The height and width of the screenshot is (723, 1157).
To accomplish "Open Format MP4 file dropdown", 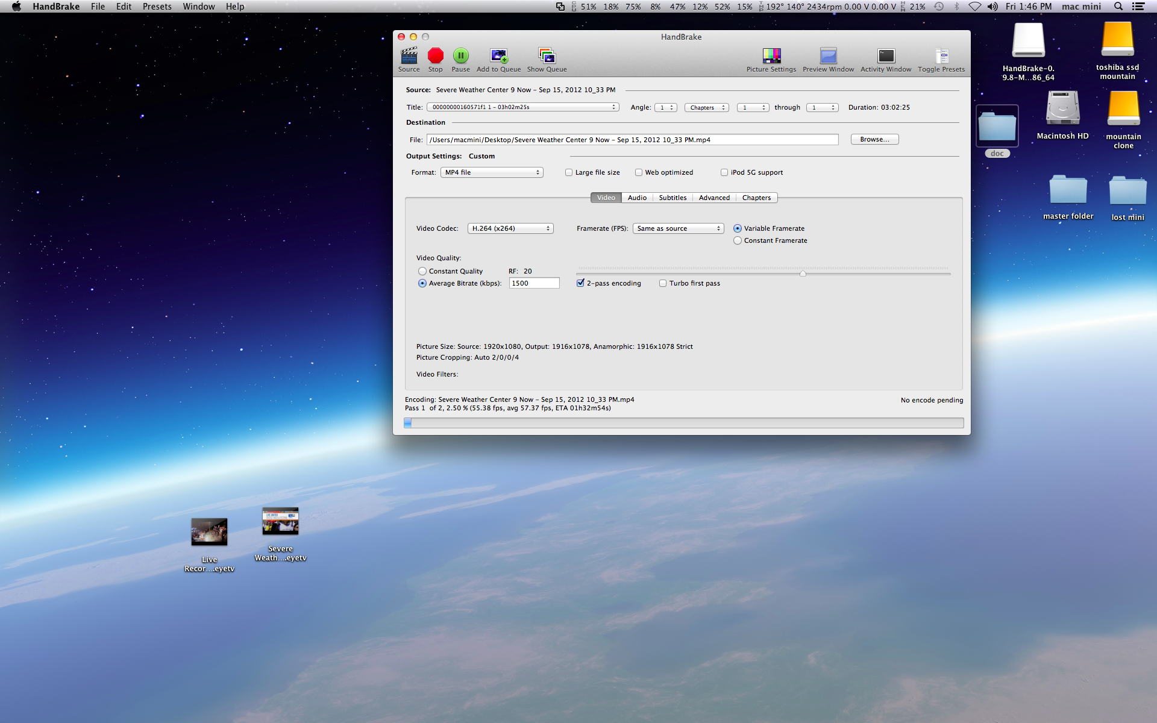I will point(492,172).
